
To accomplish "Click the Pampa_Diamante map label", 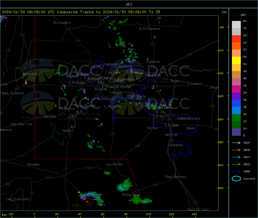I will coord(12,93).
